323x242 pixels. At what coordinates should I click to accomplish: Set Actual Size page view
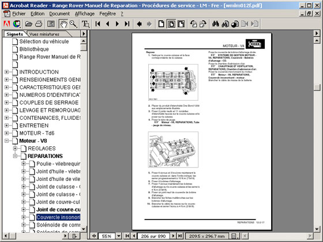(x=161, y=24)
